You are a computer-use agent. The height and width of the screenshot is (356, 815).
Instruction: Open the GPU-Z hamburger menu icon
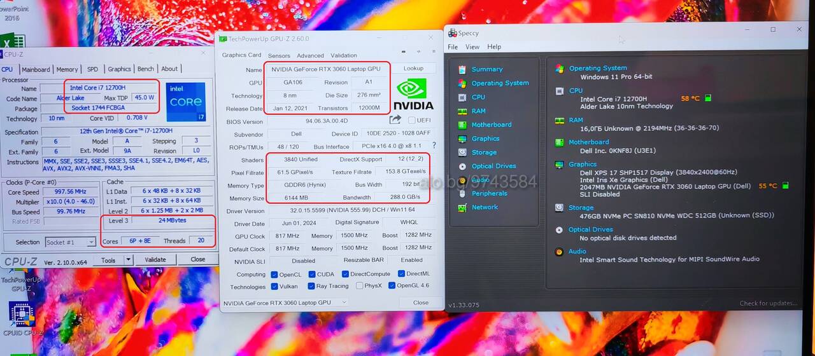click(x=433, y=51)
